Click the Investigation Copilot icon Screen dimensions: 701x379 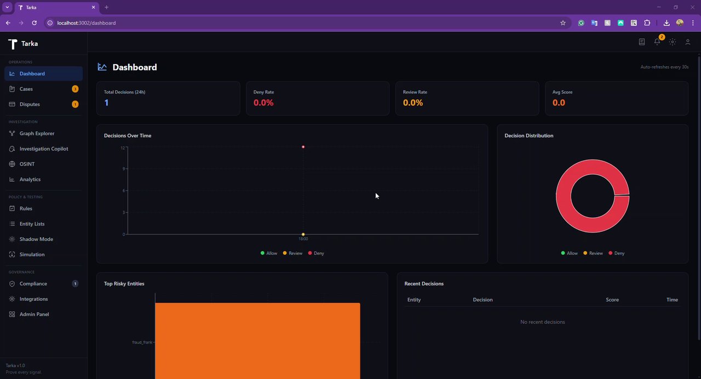(x=12, y=149)
